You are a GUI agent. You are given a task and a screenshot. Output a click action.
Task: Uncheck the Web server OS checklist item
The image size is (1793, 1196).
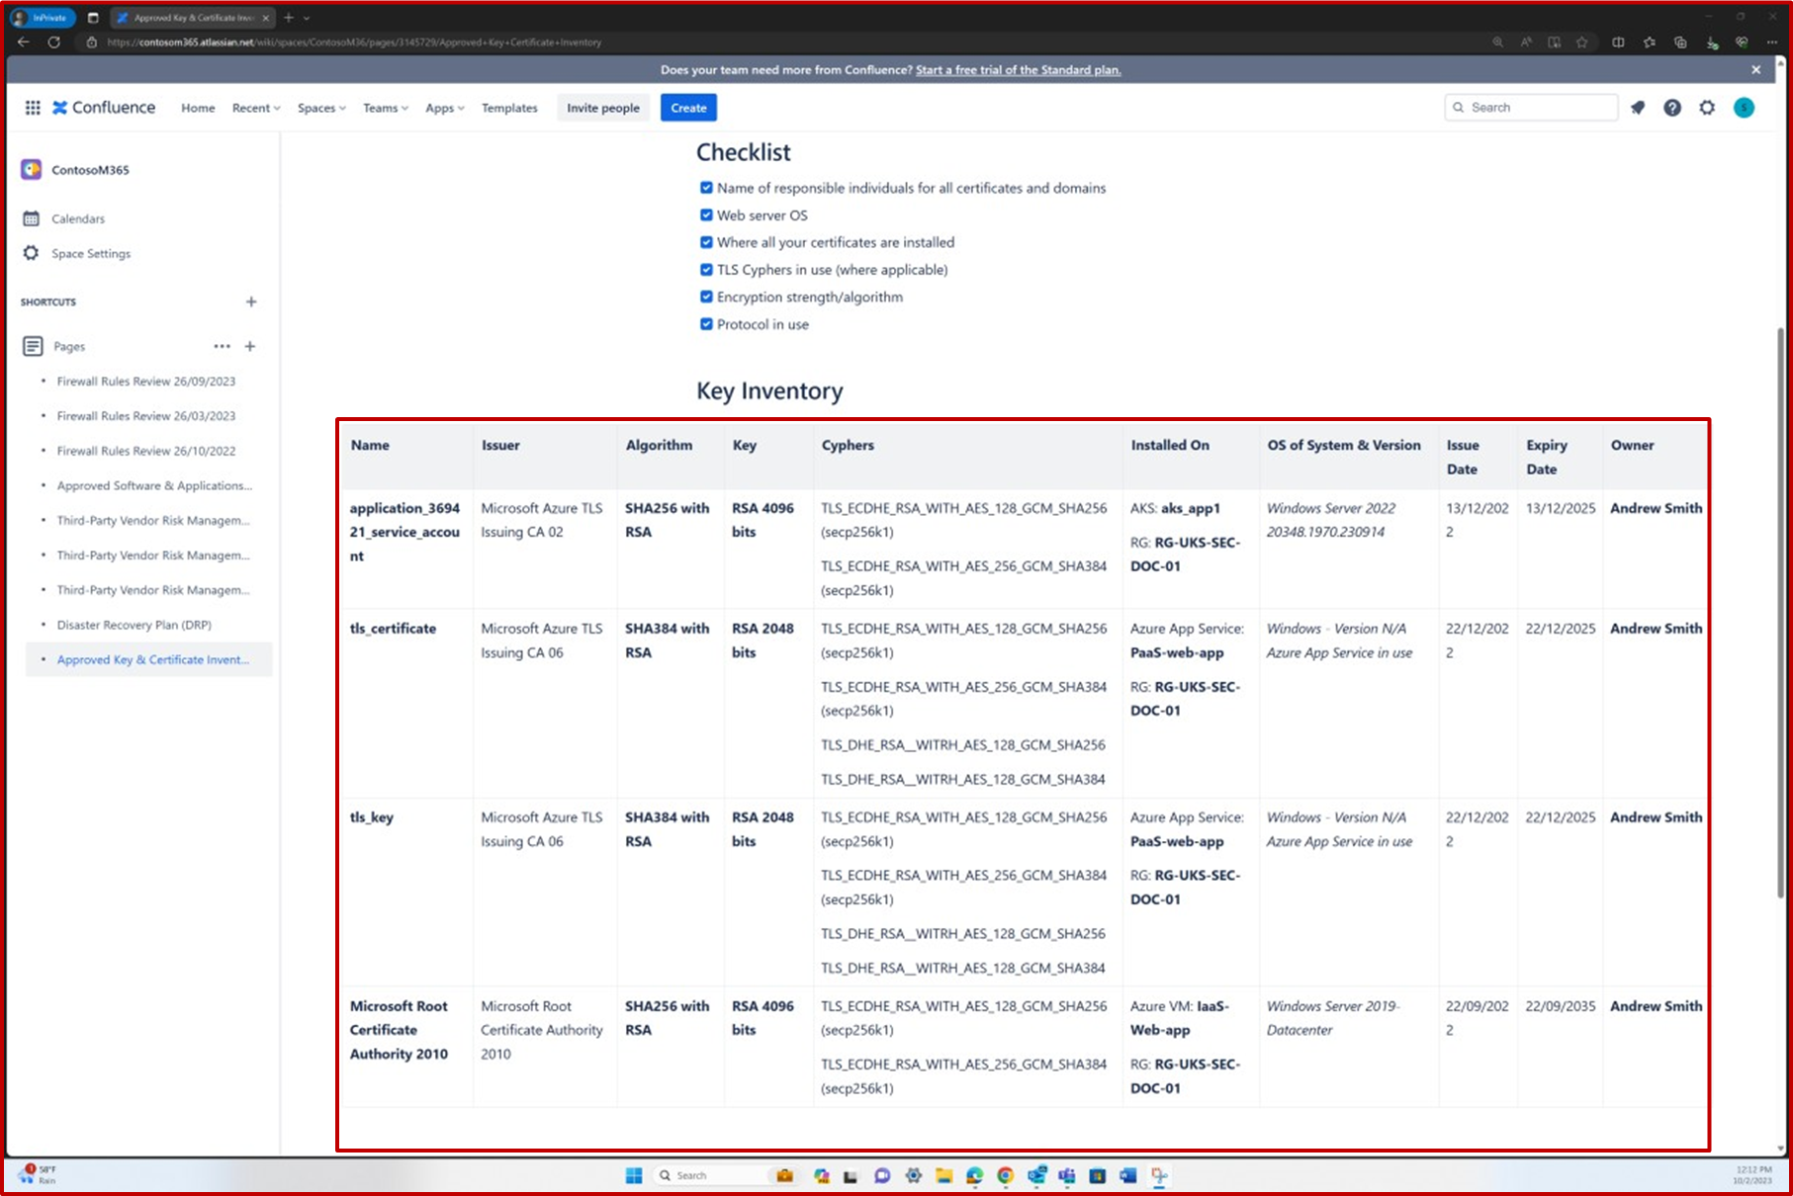706,214
